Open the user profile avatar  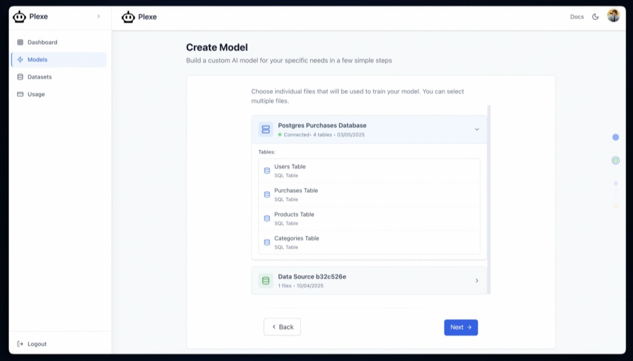click(613, 16)
